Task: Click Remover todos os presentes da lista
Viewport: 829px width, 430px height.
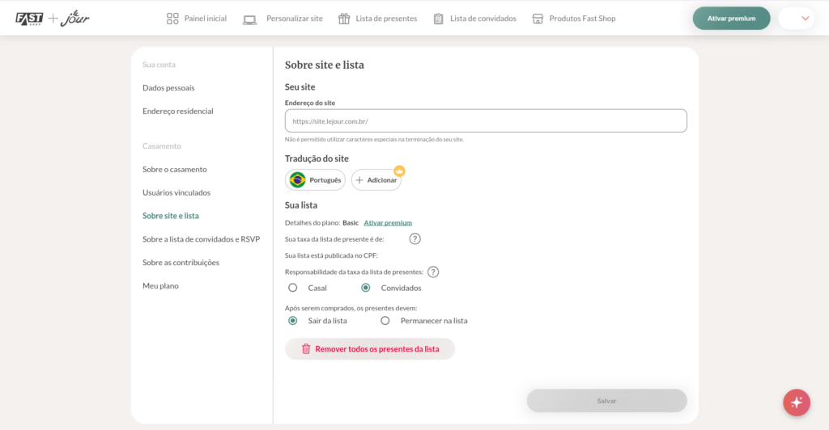Action: [x=369, y=348]
